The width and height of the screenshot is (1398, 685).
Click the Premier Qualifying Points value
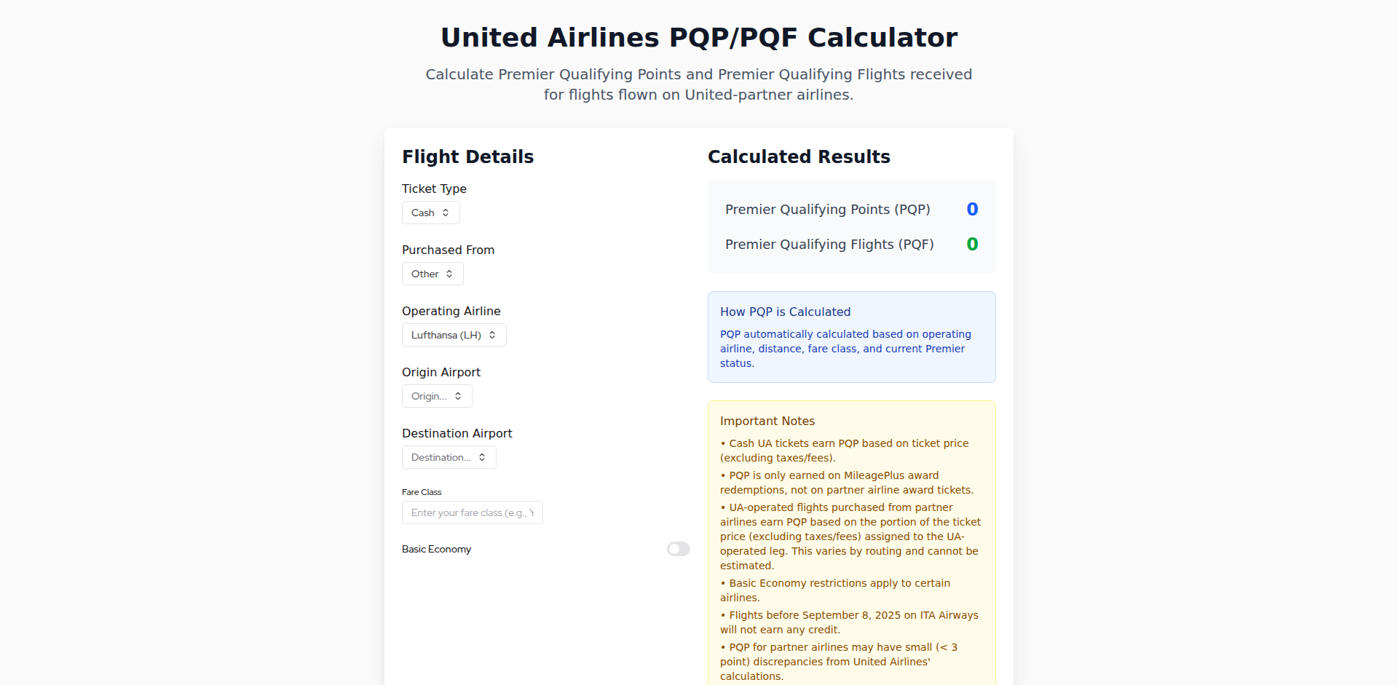972,209
